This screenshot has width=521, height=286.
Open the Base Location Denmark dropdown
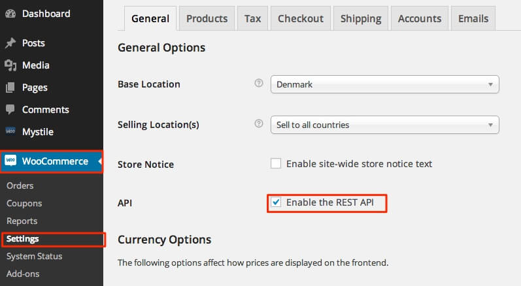[385, 84]
